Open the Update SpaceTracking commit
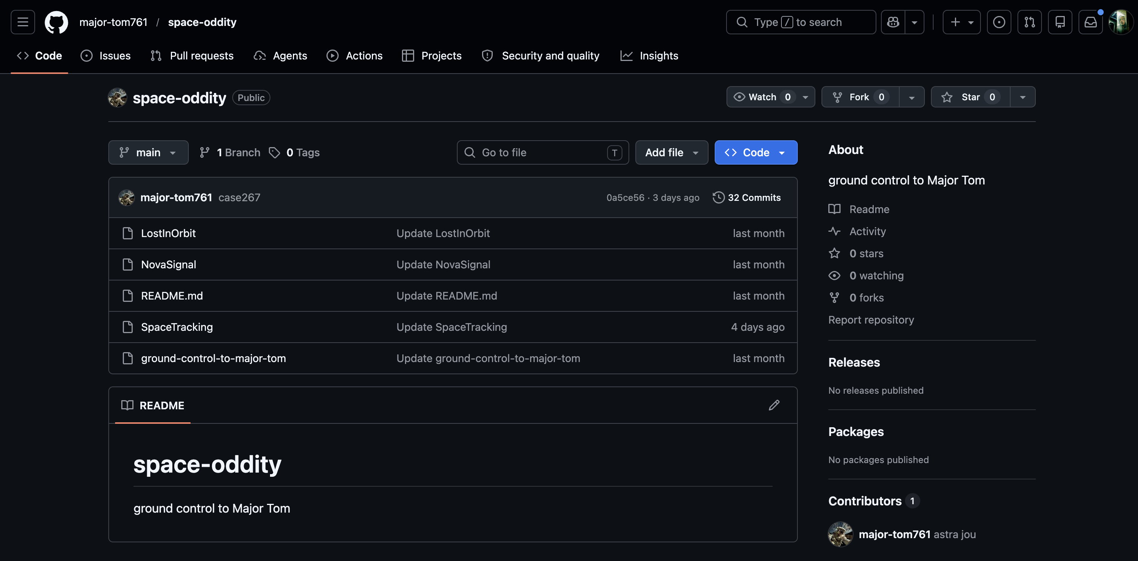 tap(452, 327)
